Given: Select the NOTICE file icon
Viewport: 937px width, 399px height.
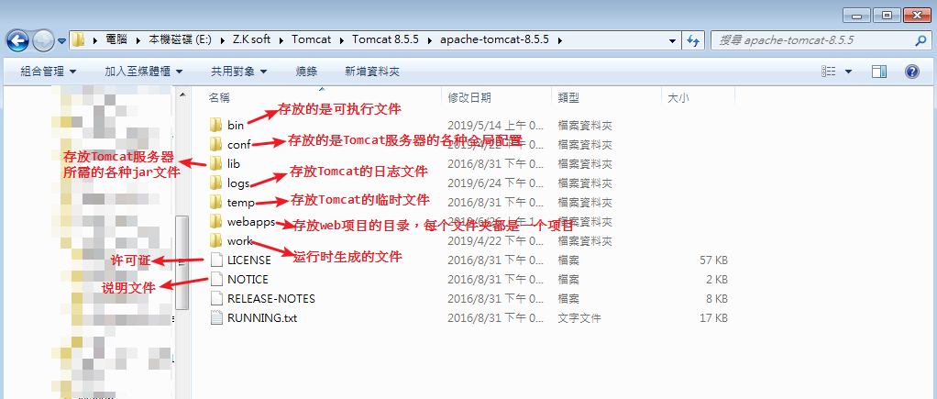Looking at the screenshot, I should 215,280.
